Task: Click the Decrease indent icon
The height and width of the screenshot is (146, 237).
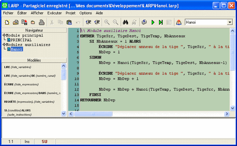Action: click(x=97, y=22)
